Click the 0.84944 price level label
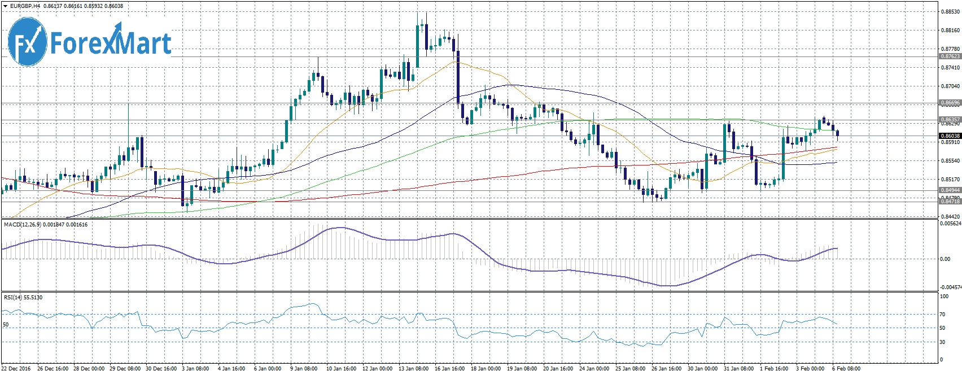This screenshot has width=962, height=375. (950, 190)
